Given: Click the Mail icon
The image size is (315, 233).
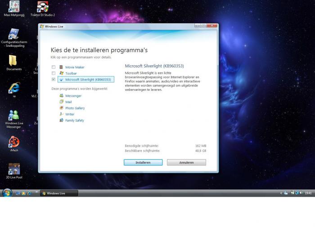Looking at the screenshot, I should click(x=62, y=102).
